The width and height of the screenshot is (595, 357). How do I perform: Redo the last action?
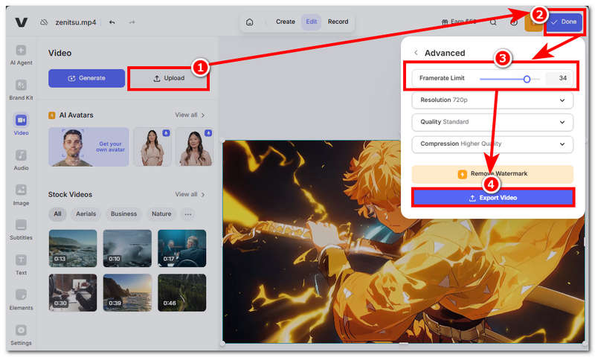[132, 22]
